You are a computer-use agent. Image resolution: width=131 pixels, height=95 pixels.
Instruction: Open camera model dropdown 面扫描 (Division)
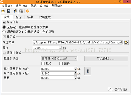click(x=59, y=58)
